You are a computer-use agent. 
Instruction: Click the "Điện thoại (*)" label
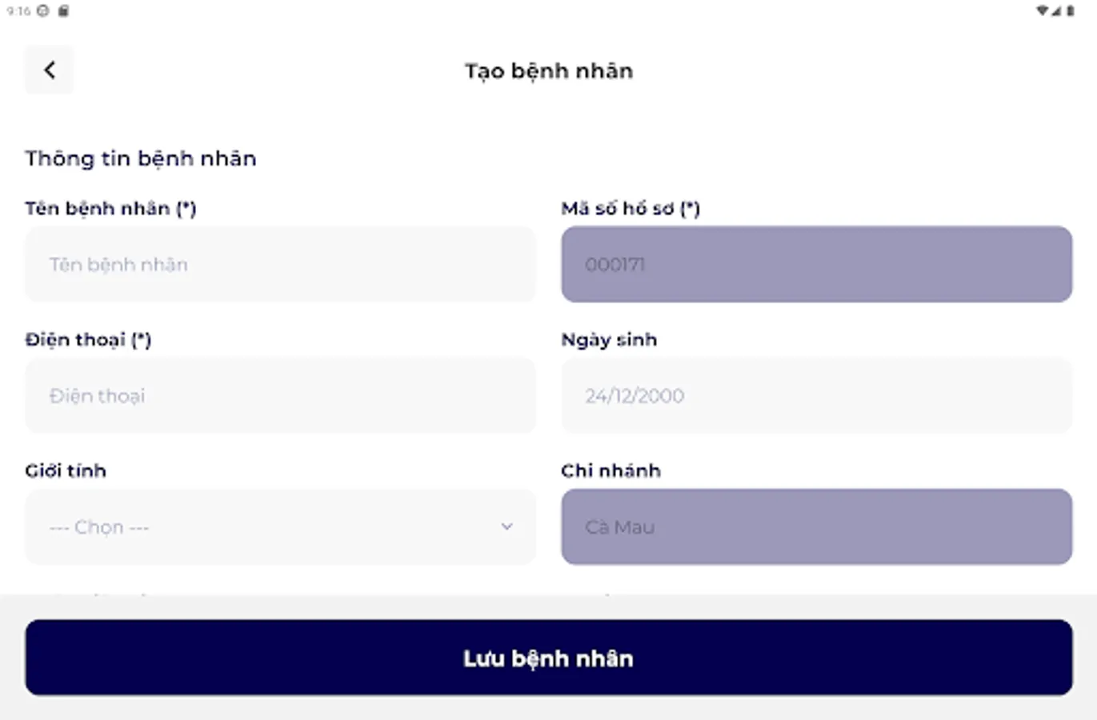click(x=88, y=340)
